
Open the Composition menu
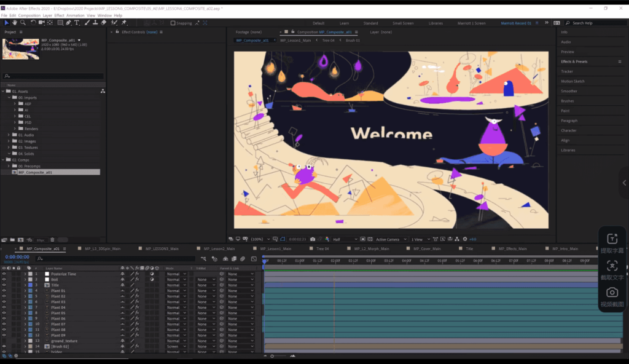click(x=29, y=15)
